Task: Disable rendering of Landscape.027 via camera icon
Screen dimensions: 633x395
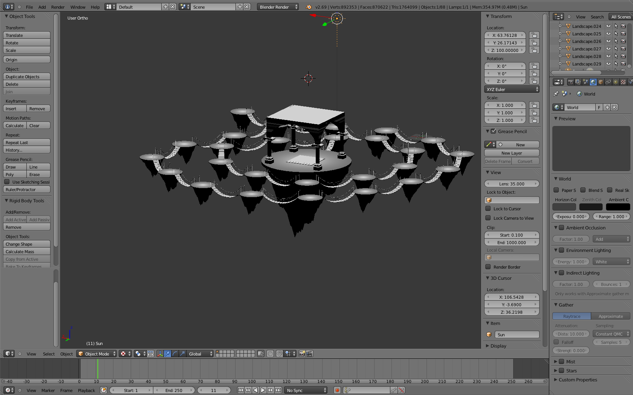Action: pyautogui.click(x=623, y=49)
